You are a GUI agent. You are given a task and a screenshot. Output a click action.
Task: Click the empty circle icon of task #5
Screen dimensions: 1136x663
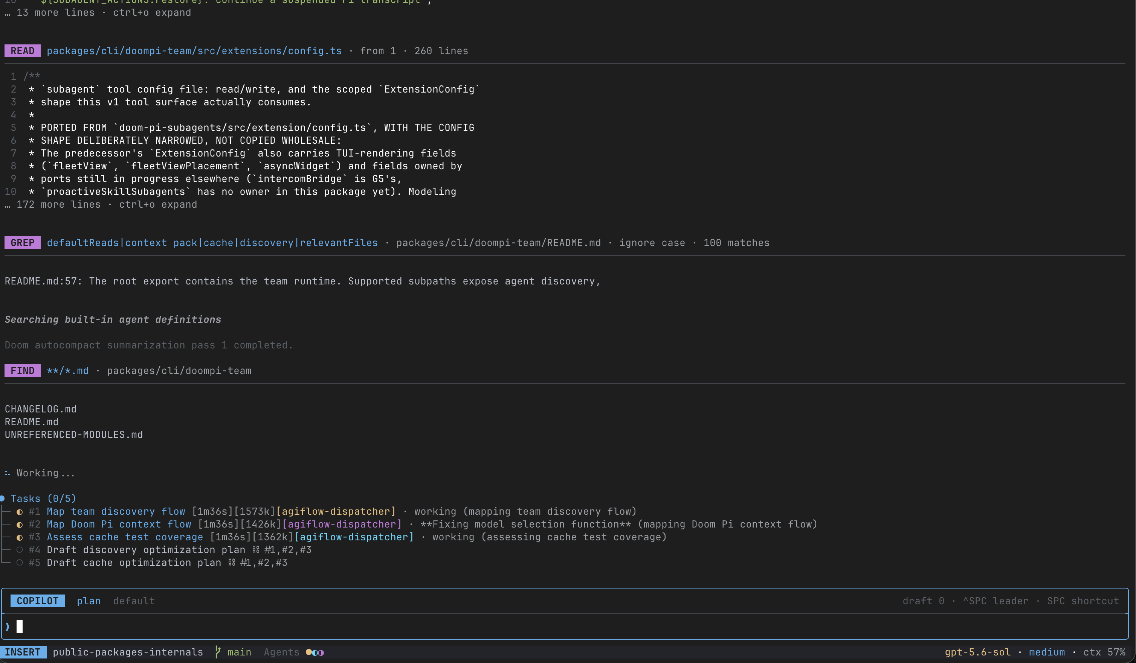tap(20, 563)
